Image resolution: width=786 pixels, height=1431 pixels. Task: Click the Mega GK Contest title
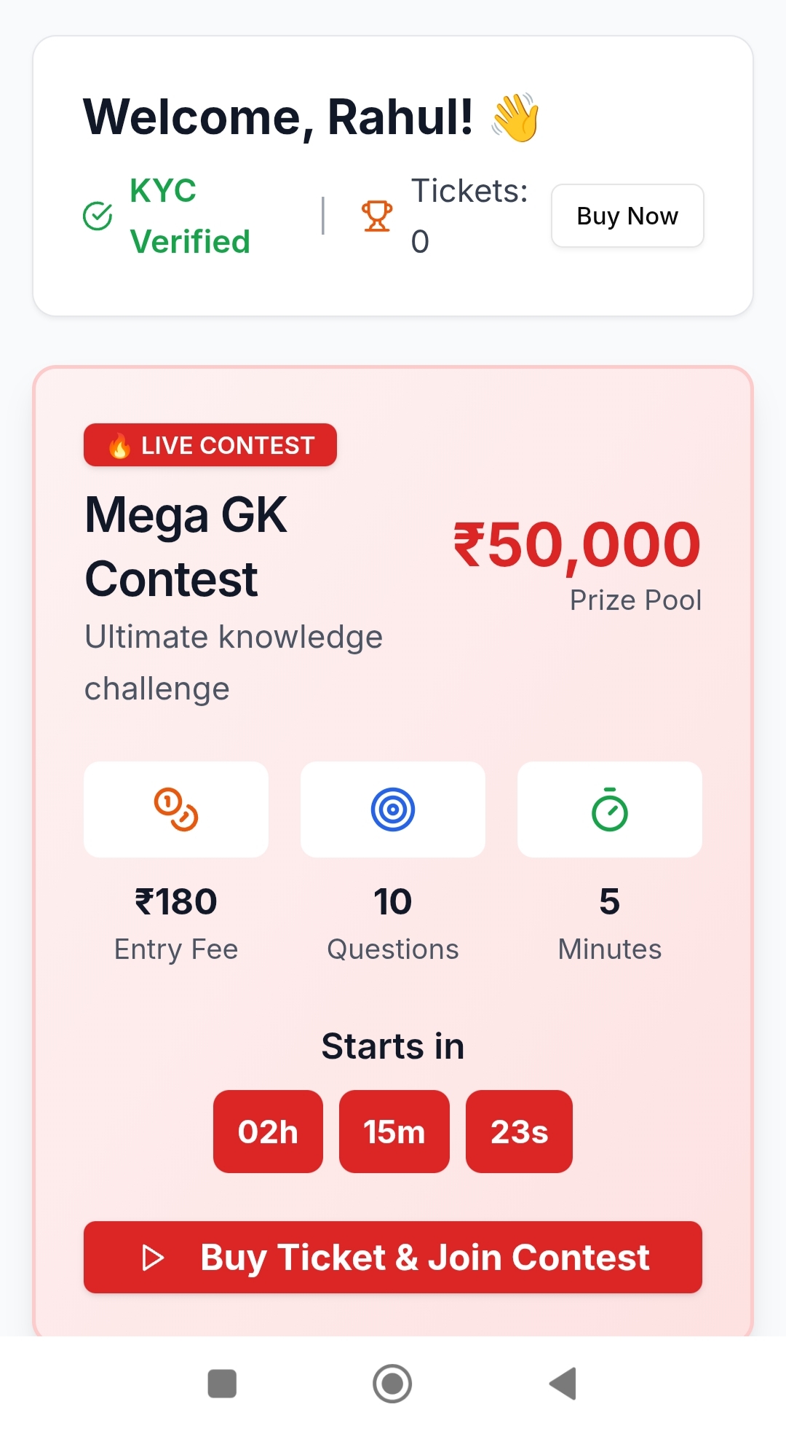coord(186,546)
